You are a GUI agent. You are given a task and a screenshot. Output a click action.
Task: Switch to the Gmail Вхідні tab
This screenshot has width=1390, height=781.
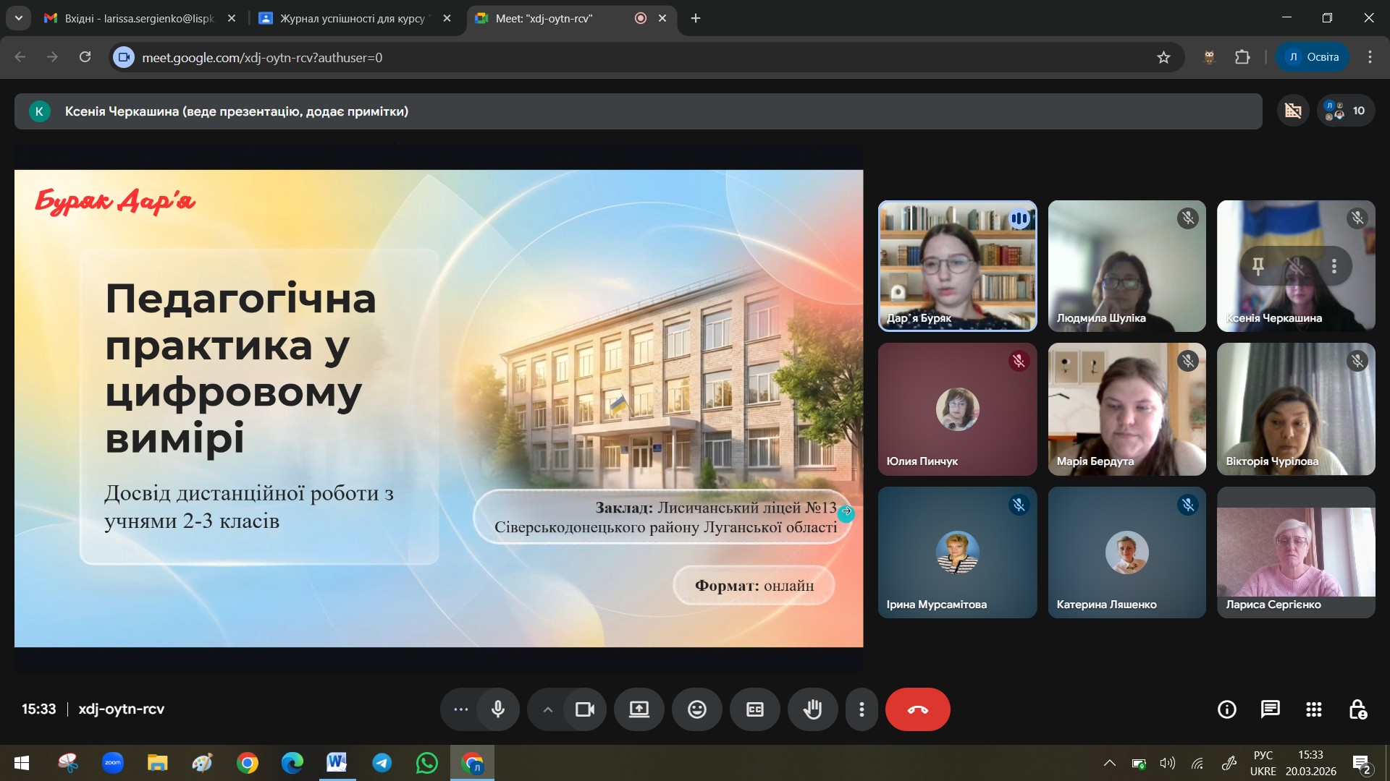pos(139,18)
